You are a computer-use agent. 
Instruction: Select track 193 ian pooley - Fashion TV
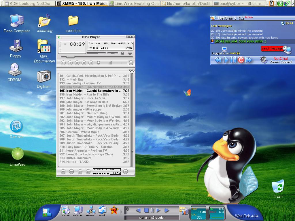[94, 83]
